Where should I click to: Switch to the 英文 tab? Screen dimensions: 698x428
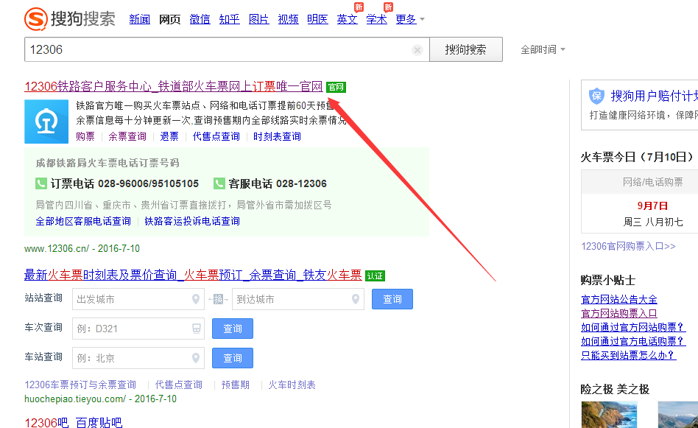coord(348,19)
